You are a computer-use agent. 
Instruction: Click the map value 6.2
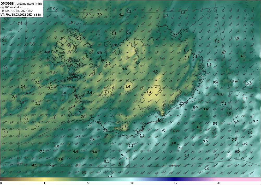(x=175, y=34)
